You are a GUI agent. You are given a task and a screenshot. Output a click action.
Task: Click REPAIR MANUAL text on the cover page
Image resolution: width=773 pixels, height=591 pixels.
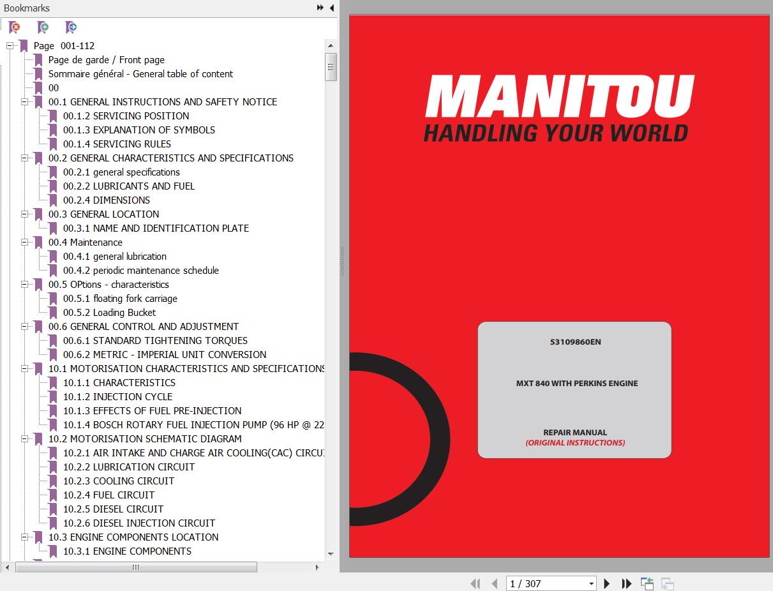click(x=575, y=433)
